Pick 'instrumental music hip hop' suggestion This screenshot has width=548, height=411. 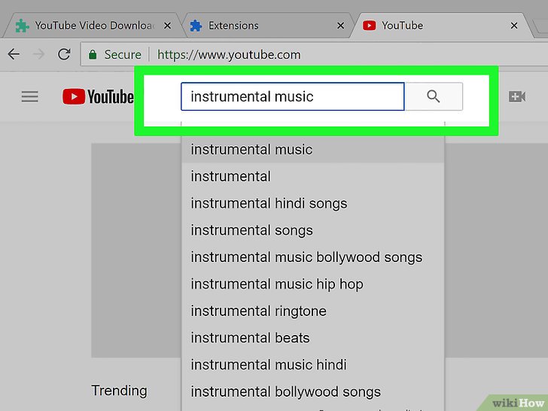(x=313, y=284)
